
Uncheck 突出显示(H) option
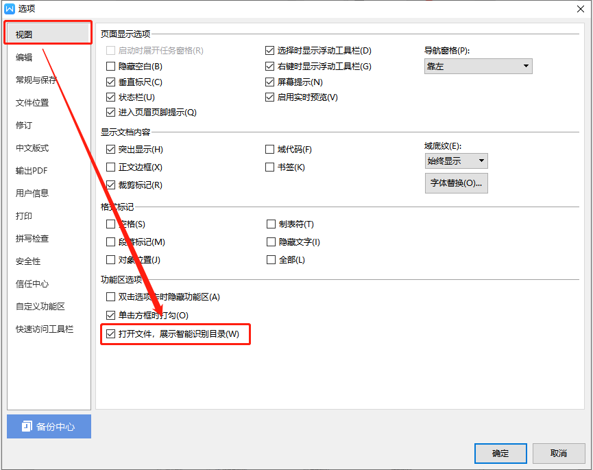tap(111, 150)
